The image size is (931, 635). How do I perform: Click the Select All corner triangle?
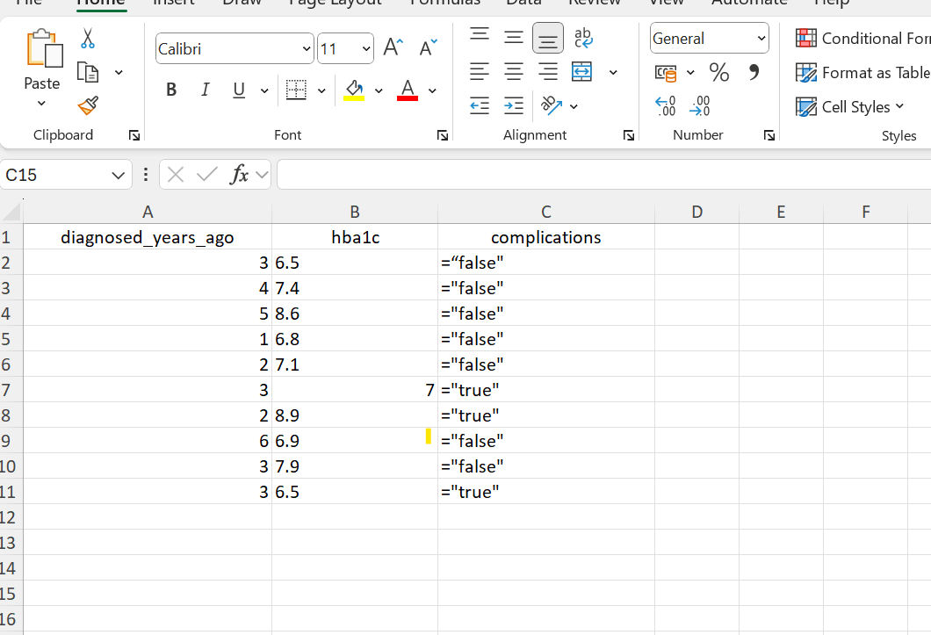(x=11, y=212)
